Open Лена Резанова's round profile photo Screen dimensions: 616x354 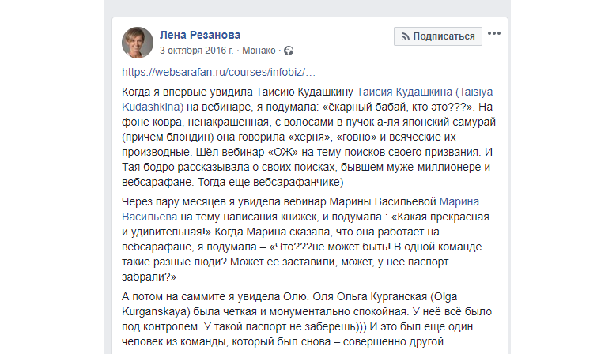click(x=138, y=42)
